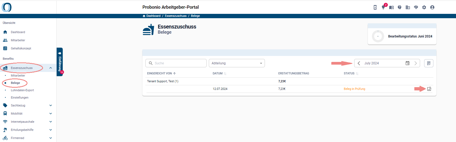Click the handshake partner icon
Viewport: 456px width, 142px height.
(416, 7)
